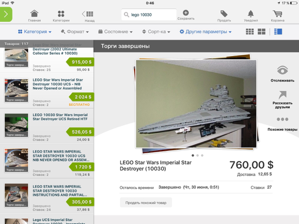The image size is (299, 224).
Task: Open the Уведомл bell icon
Action: coord(251,14)
